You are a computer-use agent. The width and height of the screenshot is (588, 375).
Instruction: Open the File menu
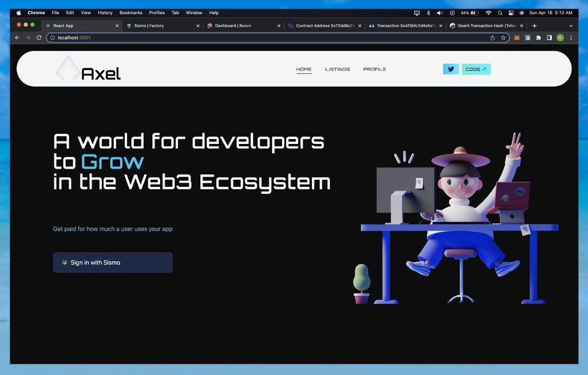click(55, 13)
